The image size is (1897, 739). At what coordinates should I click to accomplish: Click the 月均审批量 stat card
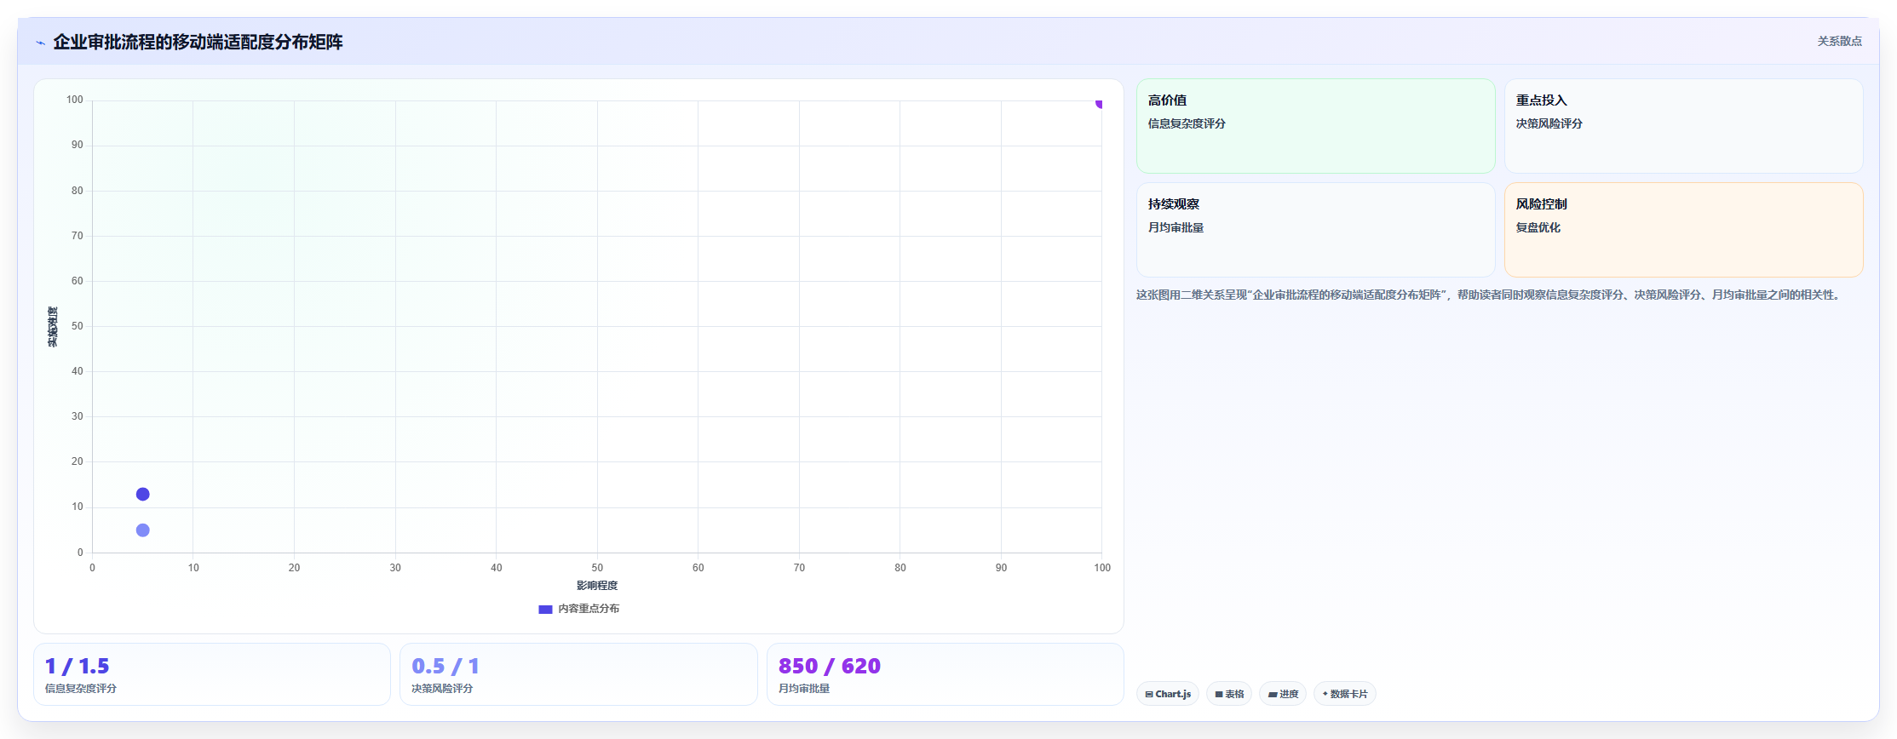[946, 674]
